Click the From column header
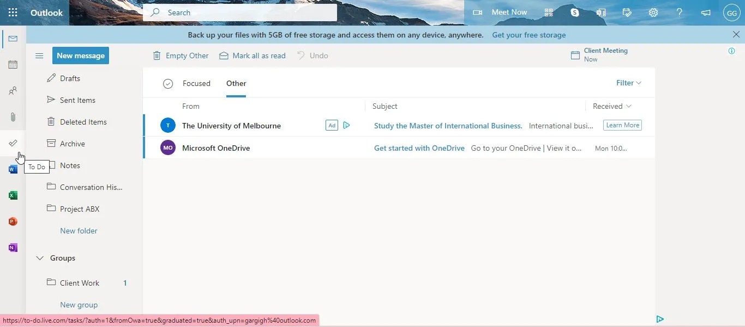Screen dimensions: 745x327 click(191, 106)
